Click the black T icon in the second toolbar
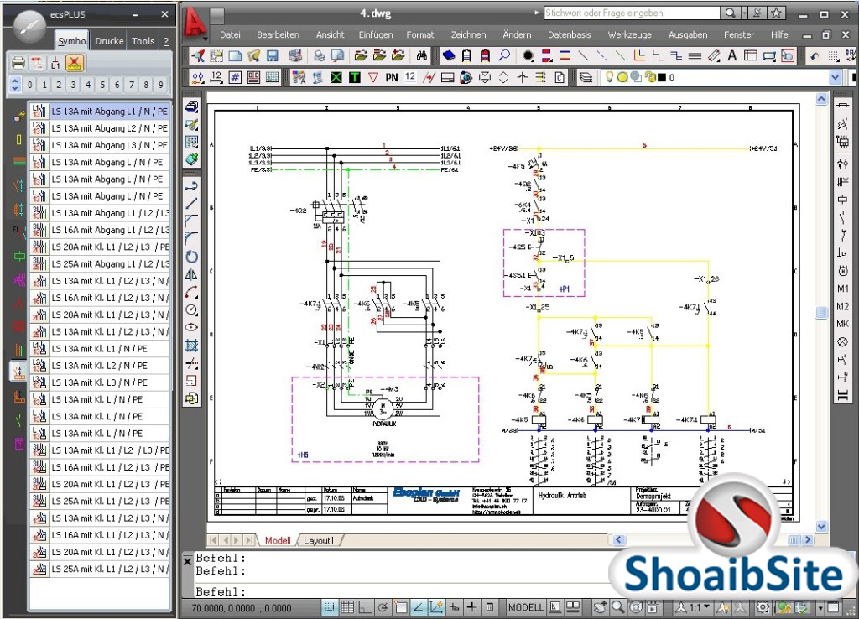Screen dimensions: 859x619 [355, 78]
